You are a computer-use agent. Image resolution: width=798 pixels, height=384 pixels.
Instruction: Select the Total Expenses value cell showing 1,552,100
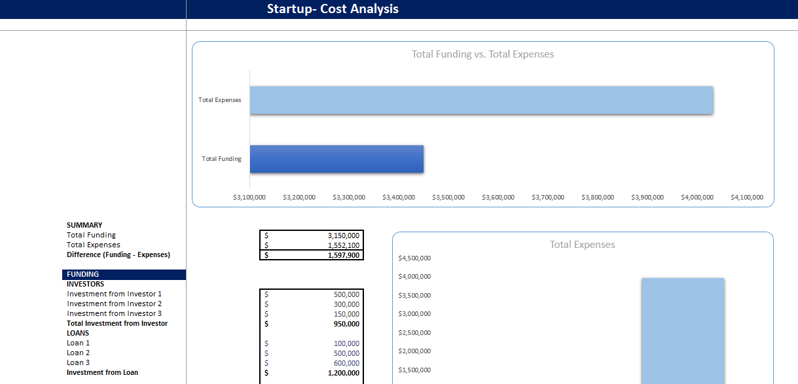click(x=311, y=245)
